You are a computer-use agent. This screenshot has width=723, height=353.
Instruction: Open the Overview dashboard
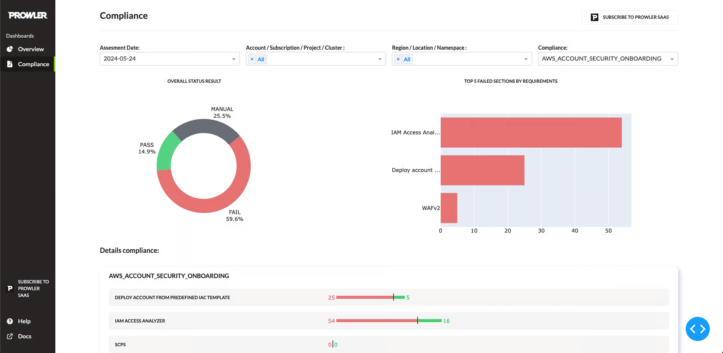pyautogui.click(x=27, y=49)
